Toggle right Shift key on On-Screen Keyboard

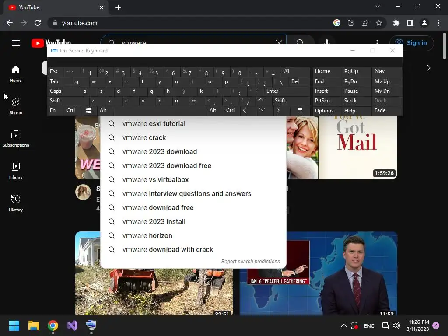(x=291, y=101)
